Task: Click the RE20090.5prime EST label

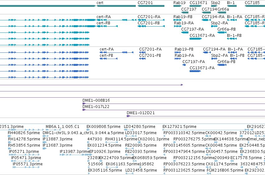Action: pos(141,145)
